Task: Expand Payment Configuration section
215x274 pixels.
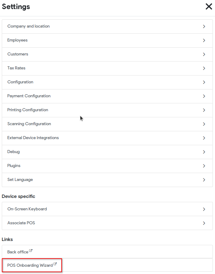Action: click(107, 96)
